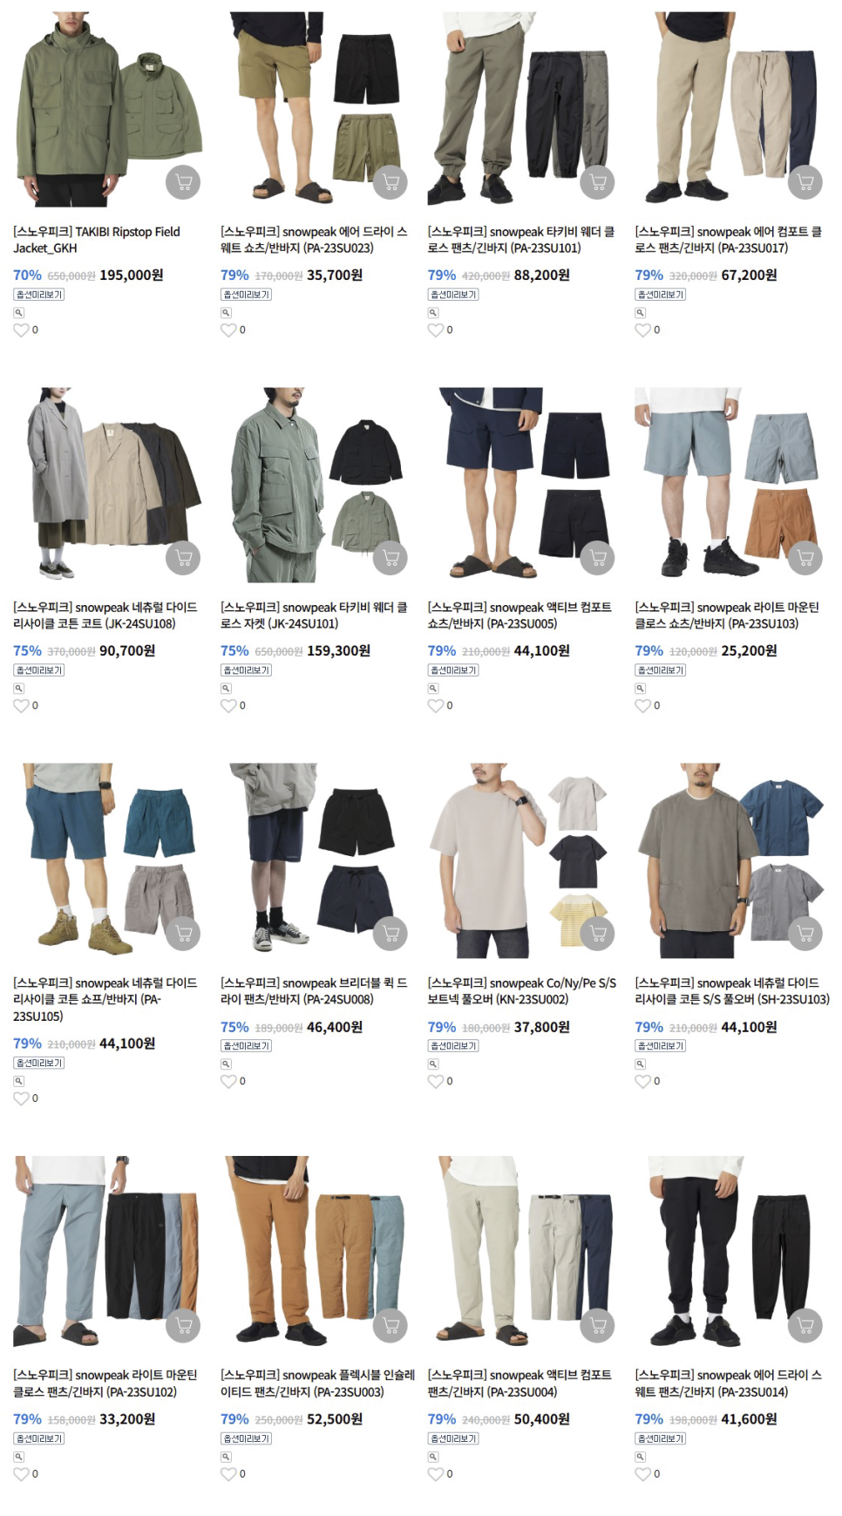842x1516 pixels.
Task: Add TAKIBI Ripstop Field Jacket to cart
Action: [x=183, y=182]
